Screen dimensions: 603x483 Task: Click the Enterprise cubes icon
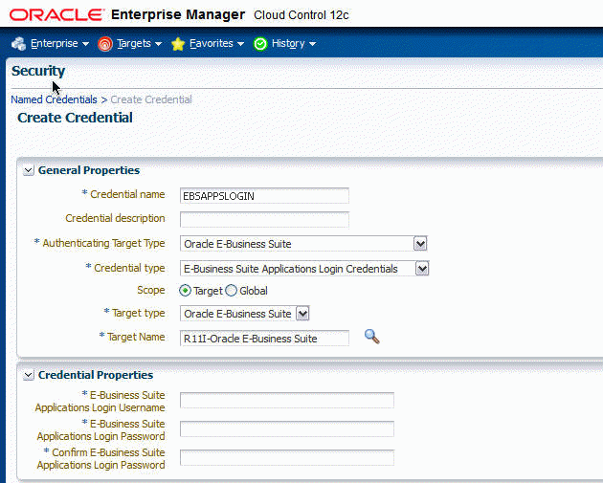18,44
